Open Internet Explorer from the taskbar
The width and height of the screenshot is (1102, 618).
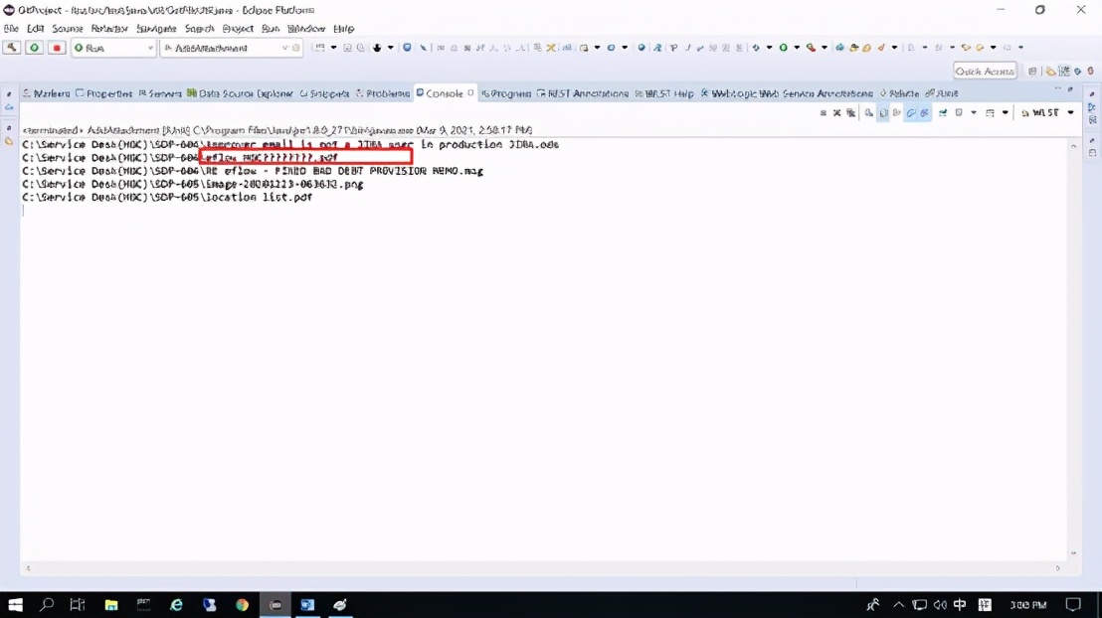176,605
